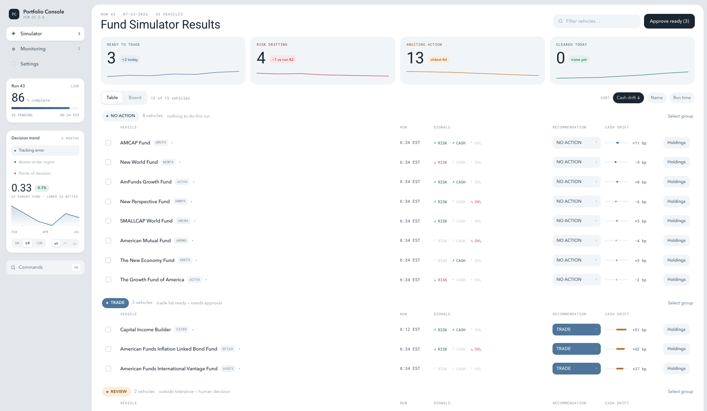707x411 pixels.
Task: Click the Filter vehicles input field
Action: [x=597, y=21]
